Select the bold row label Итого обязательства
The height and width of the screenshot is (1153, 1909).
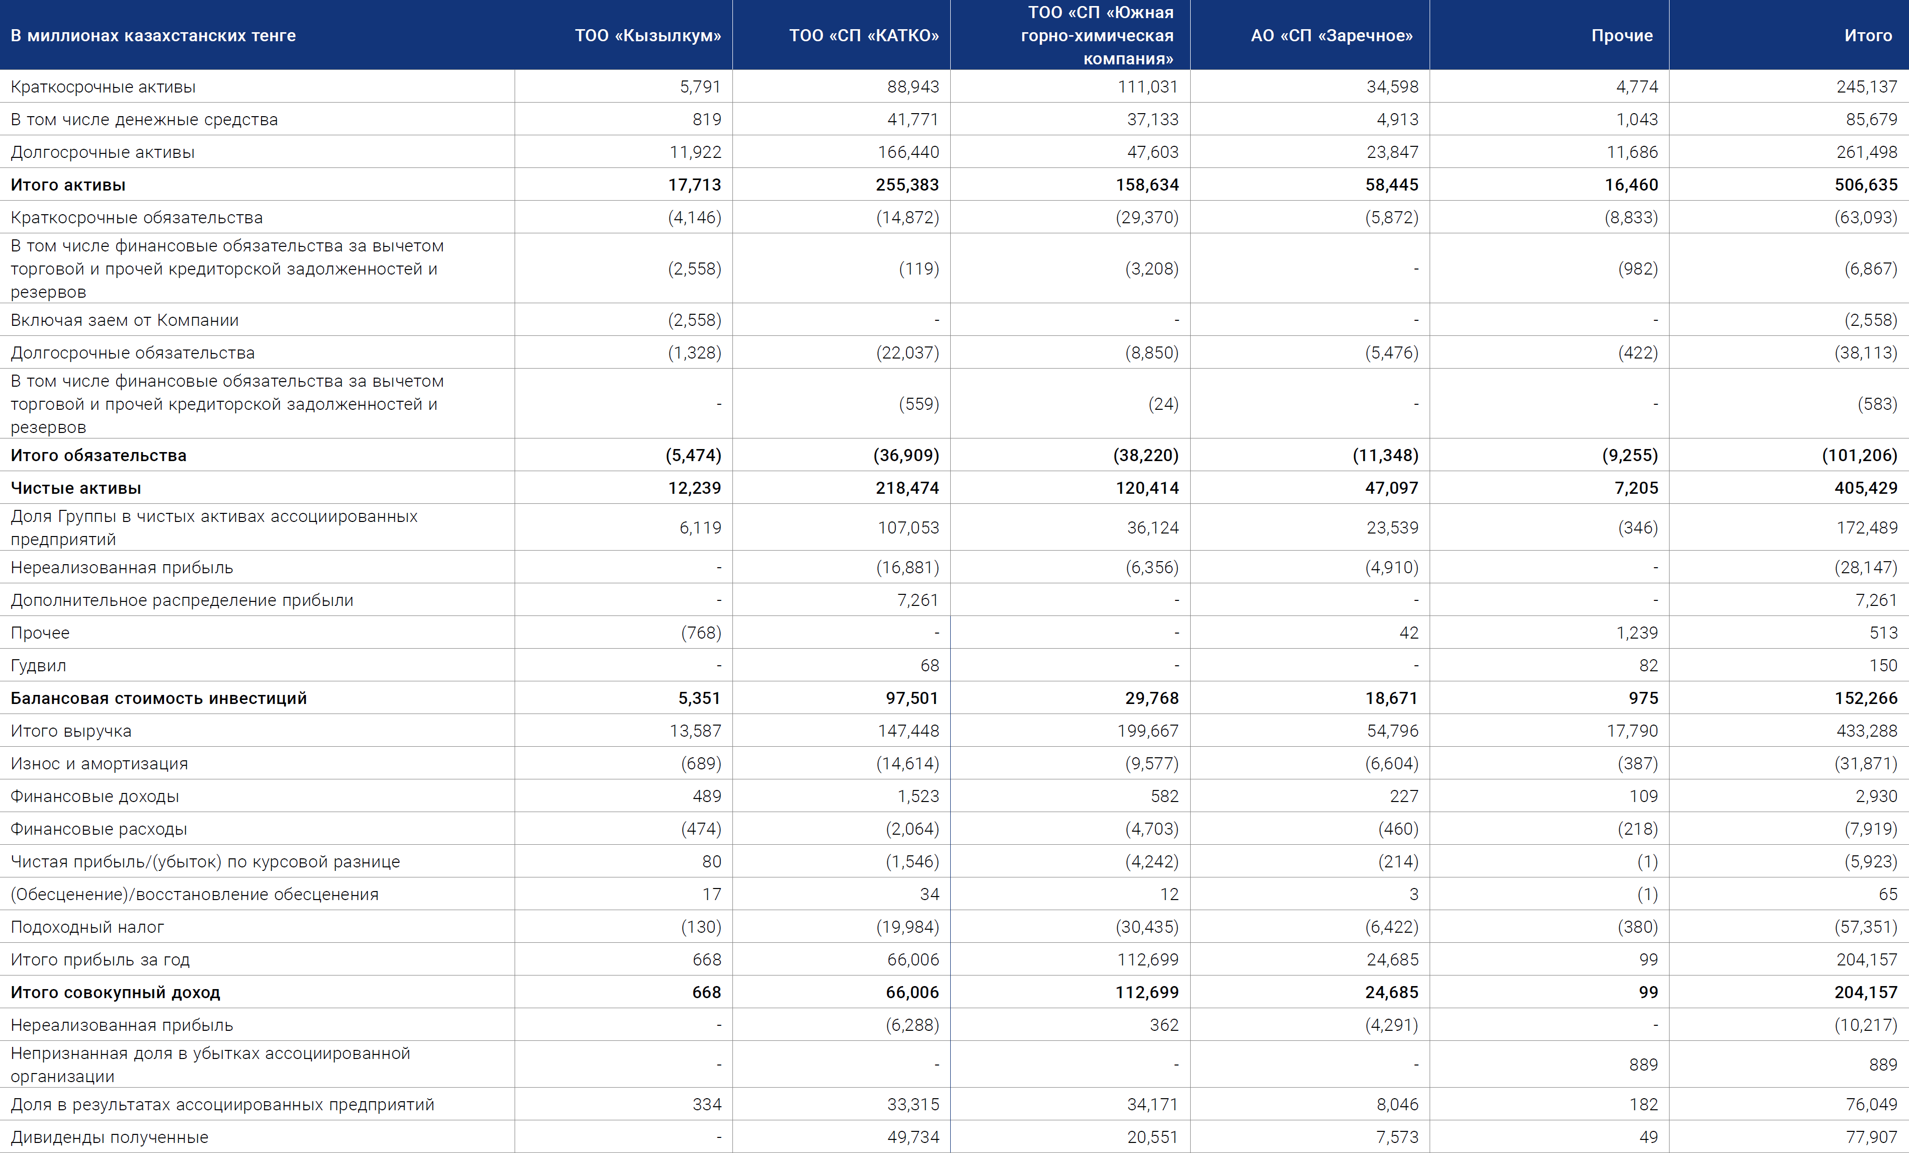[99, 455]
